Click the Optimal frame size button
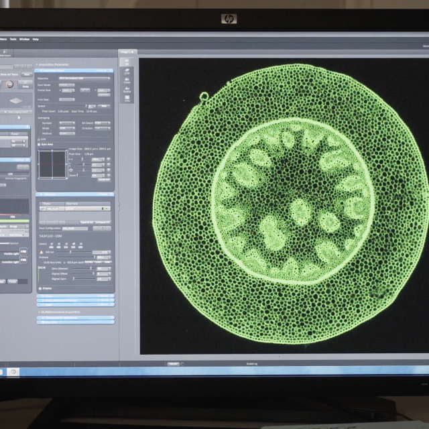This screenshot has height=429, width=429. [x=104, y=95]
